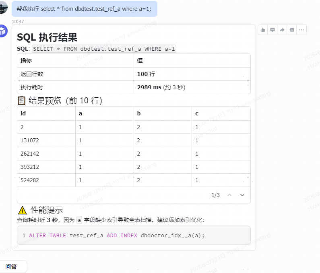Click the 值 column header
Viewport: 320px width, 273px height.
point(140,60)
